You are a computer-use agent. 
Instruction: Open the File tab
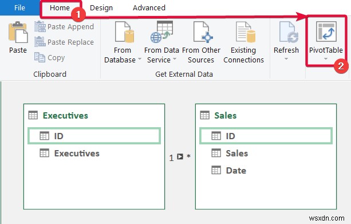(19, 7)
